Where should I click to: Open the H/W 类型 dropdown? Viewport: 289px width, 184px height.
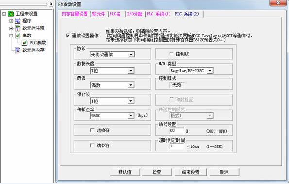210,71
